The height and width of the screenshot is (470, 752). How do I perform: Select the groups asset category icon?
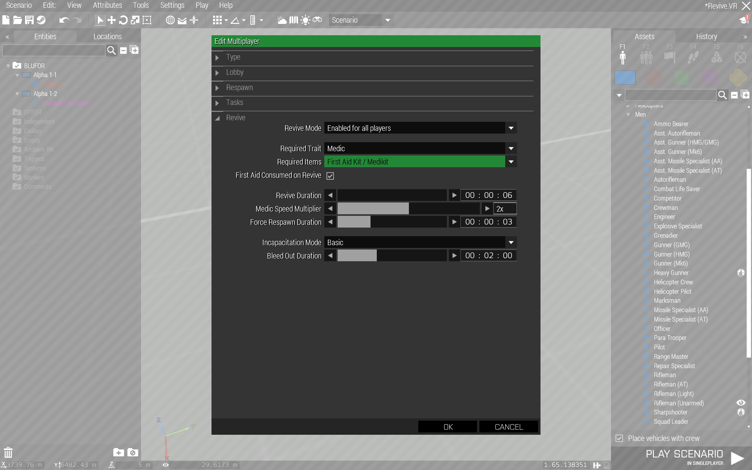pos(646,58)
